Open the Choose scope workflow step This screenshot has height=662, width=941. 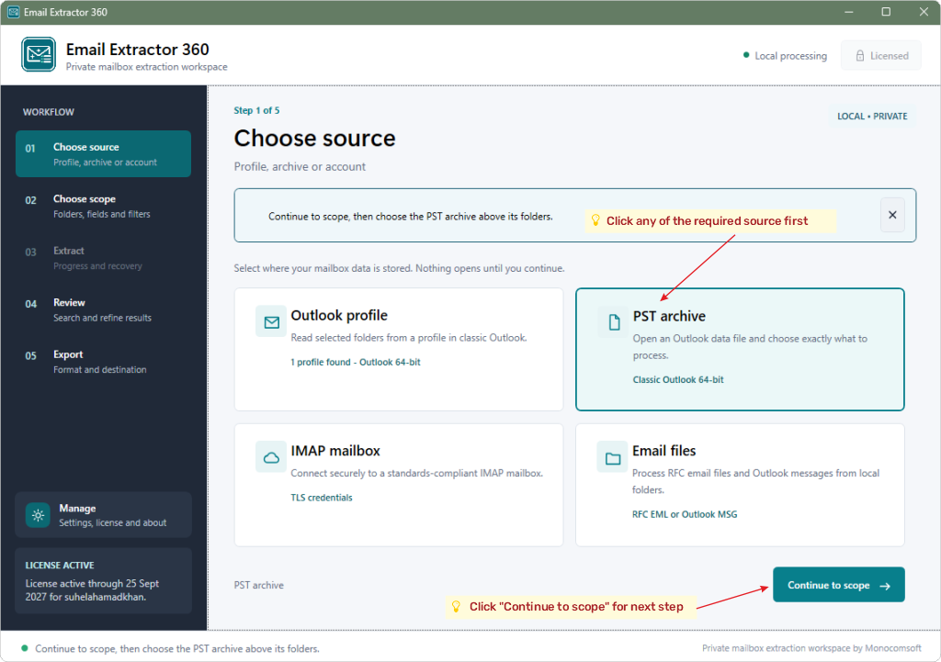click(x=103, y=206)
